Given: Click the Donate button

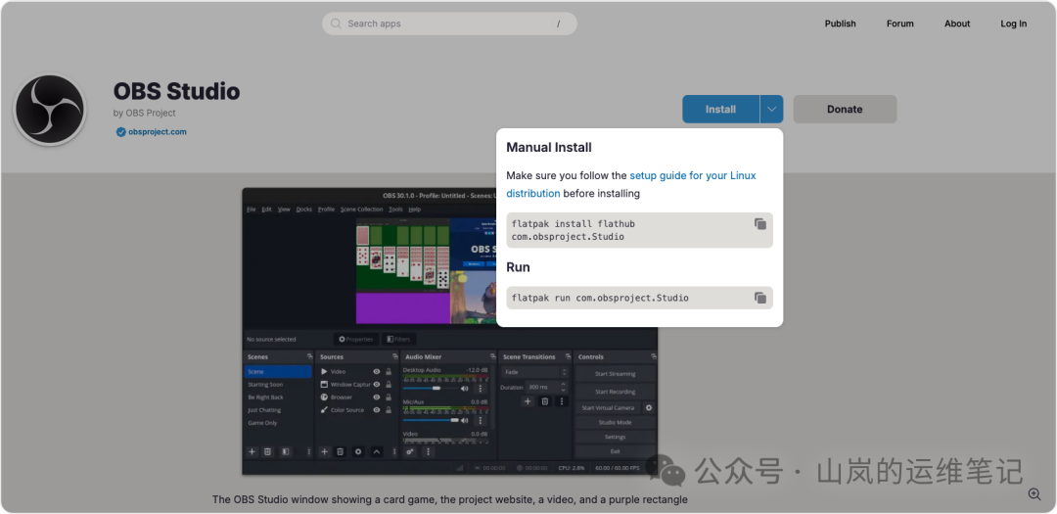Looking at the screenshot, I should coord(845,110).
